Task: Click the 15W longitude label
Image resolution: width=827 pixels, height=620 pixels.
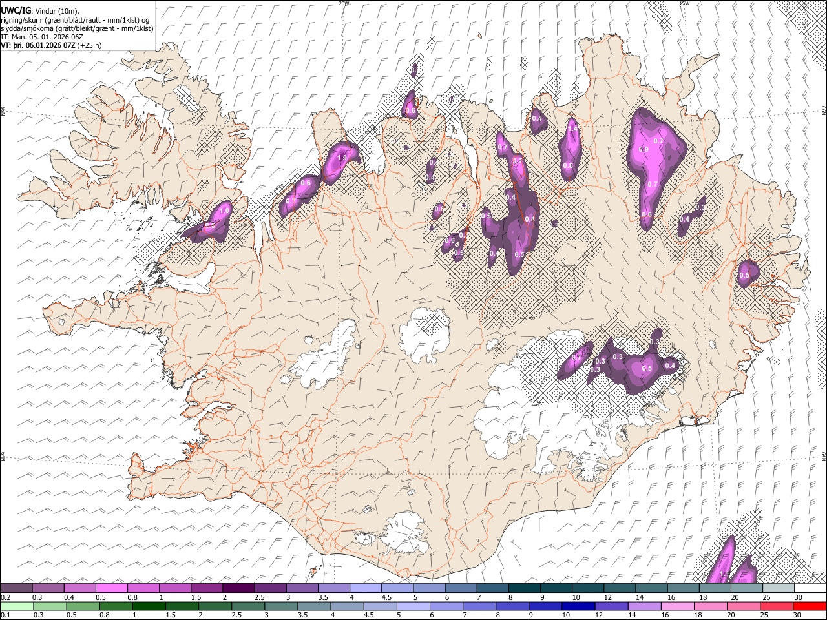Action: click(684, 3)
